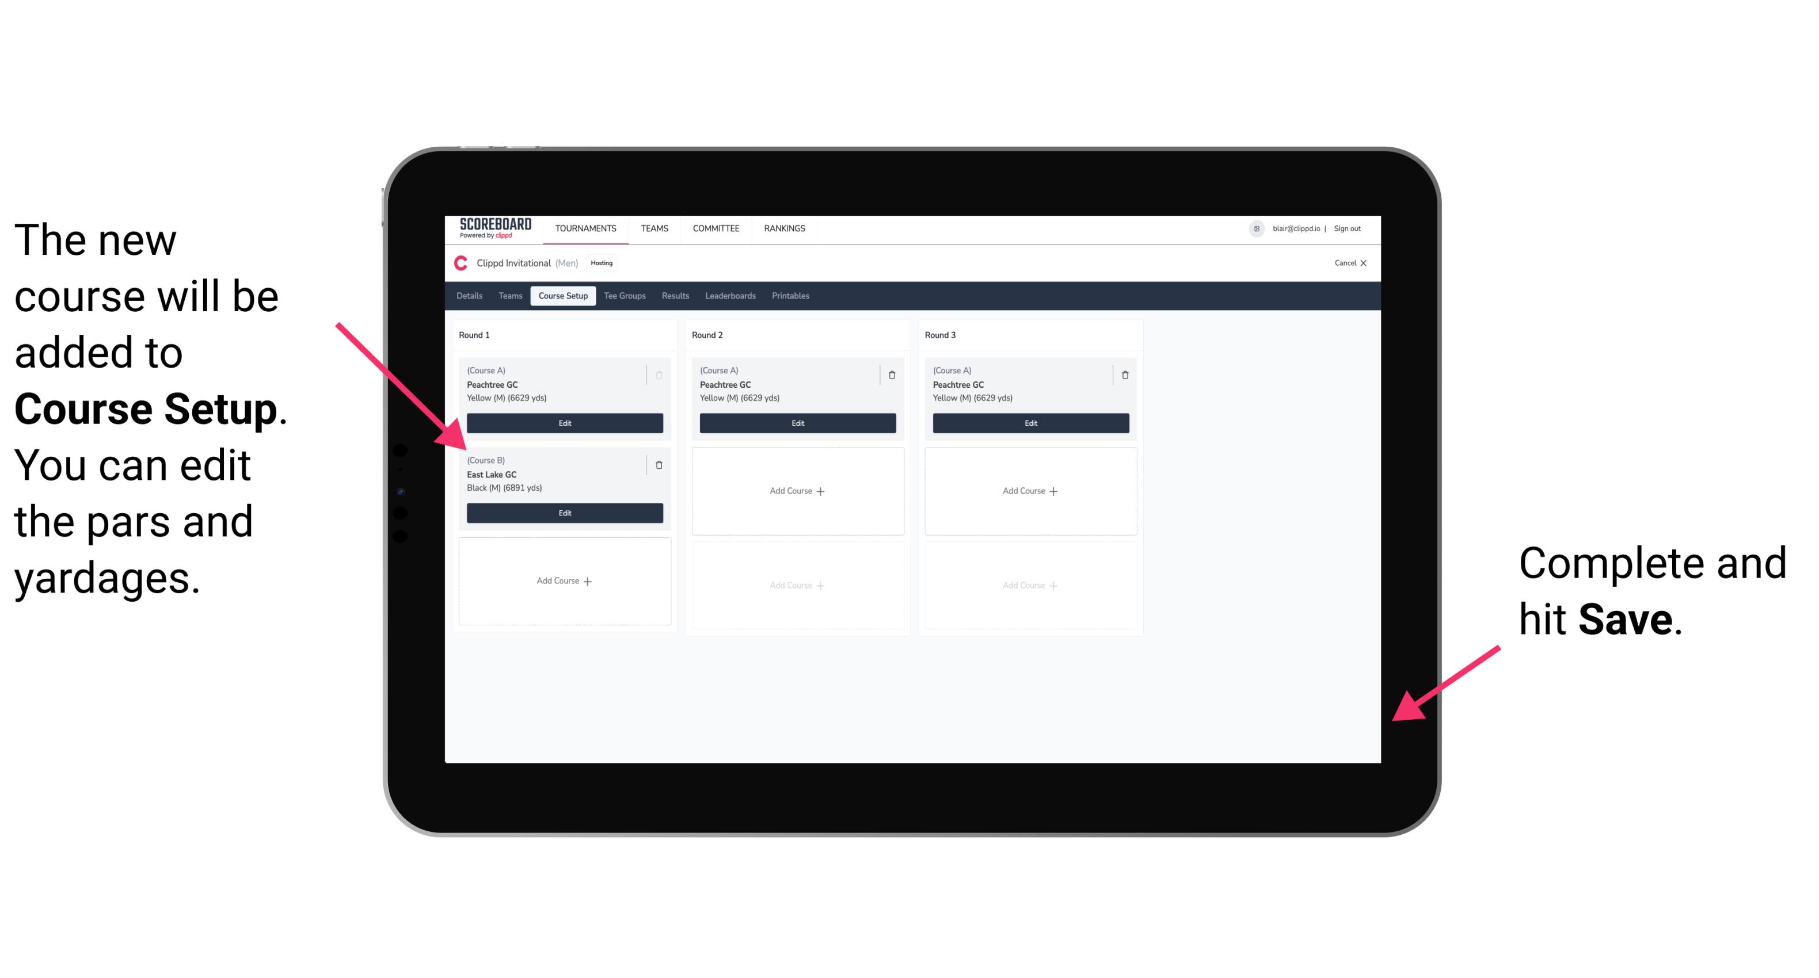
Task: Select the Details tab
Action: (469, 296)
